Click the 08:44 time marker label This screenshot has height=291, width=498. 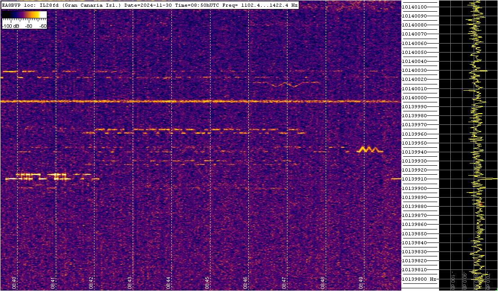pos(168,282)
